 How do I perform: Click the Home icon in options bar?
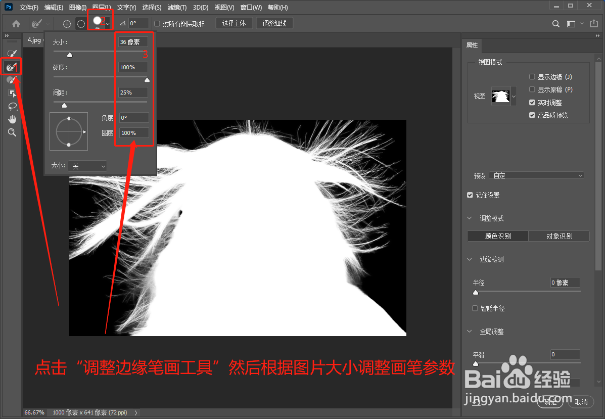click(16, 24)
